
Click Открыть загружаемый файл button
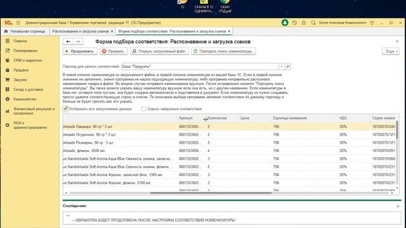pos(159,51)
